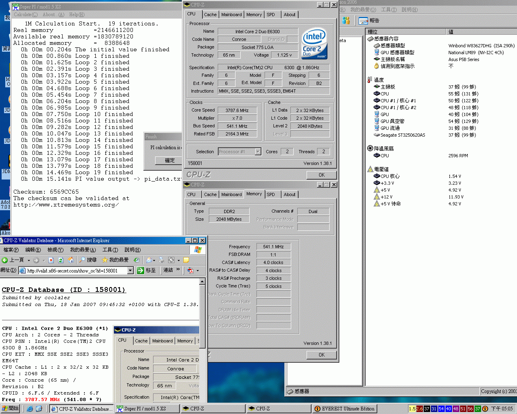517x414 pixels.
Task: Expand IE Links chevron
Action: (178, 270)
